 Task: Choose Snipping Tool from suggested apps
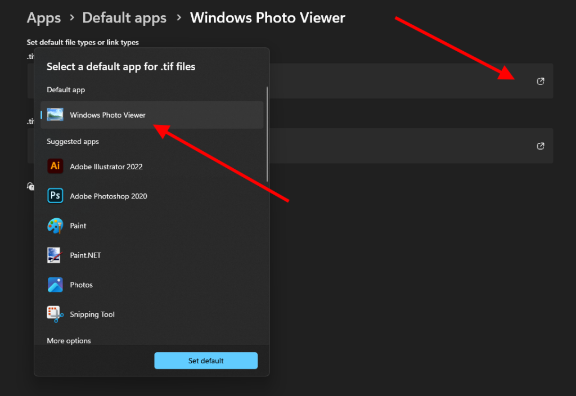click(x=92, y=314)
